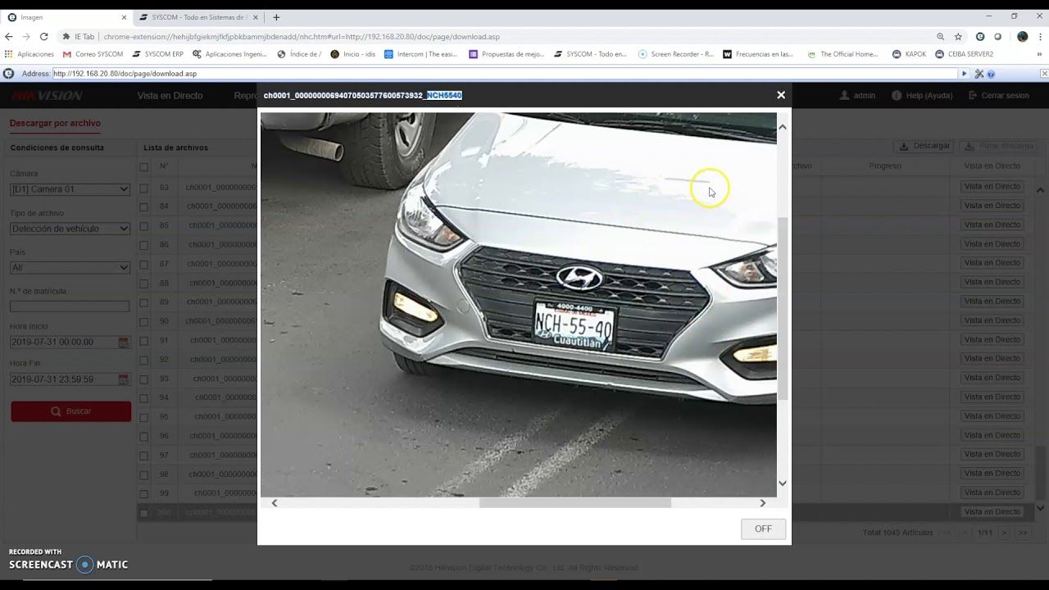The image size is (1049, 590).
Task: Open the Screen Recorder bookmark
Action: (x=676, y=54)
